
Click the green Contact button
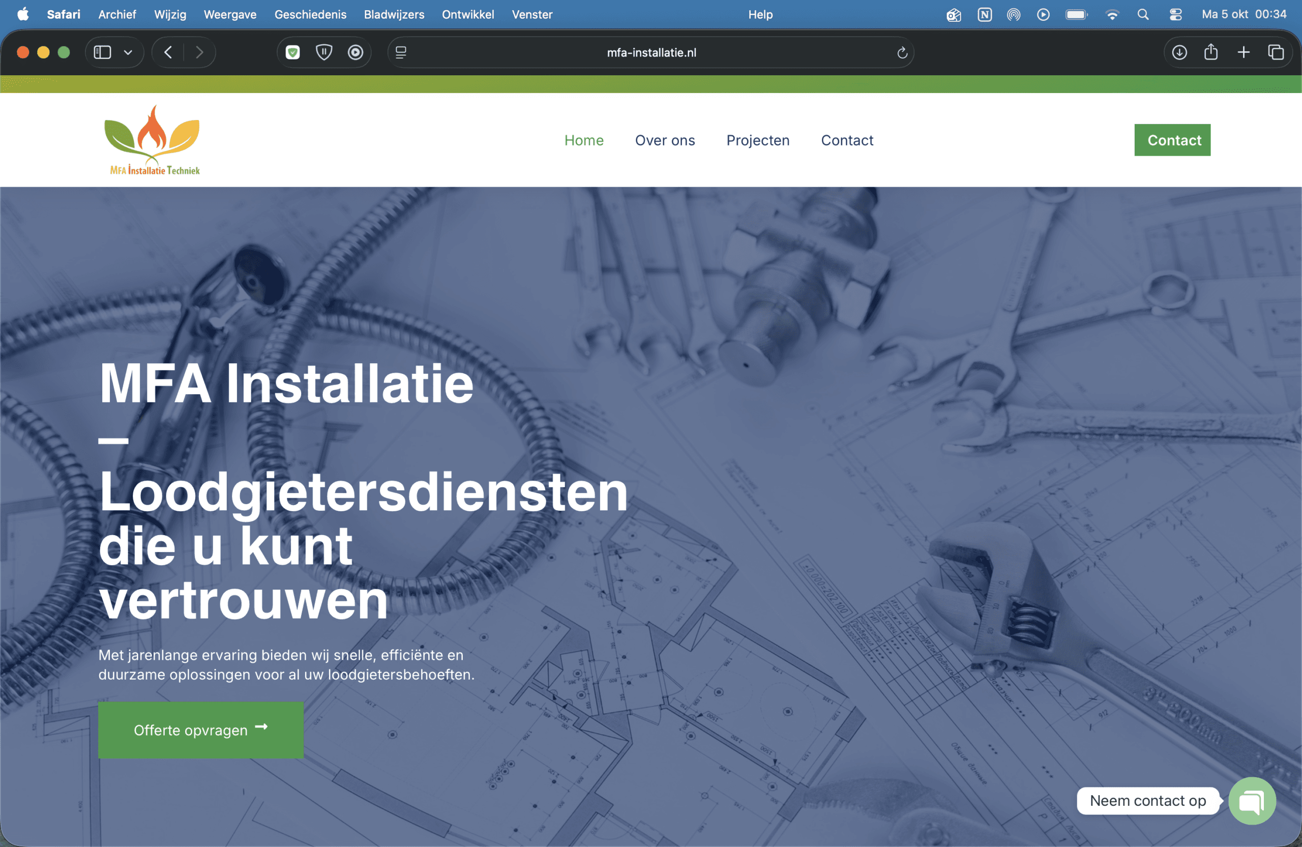pyautogui.click(x=1172, y=140)
